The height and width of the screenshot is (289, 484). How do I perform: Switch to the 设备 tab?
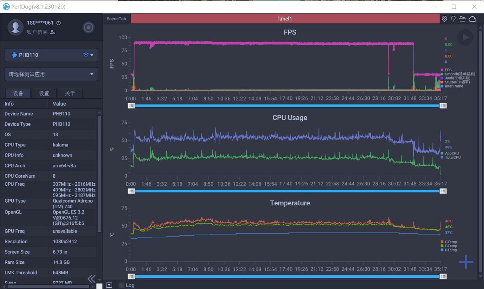pyautogui.click(x=18, y=93)
